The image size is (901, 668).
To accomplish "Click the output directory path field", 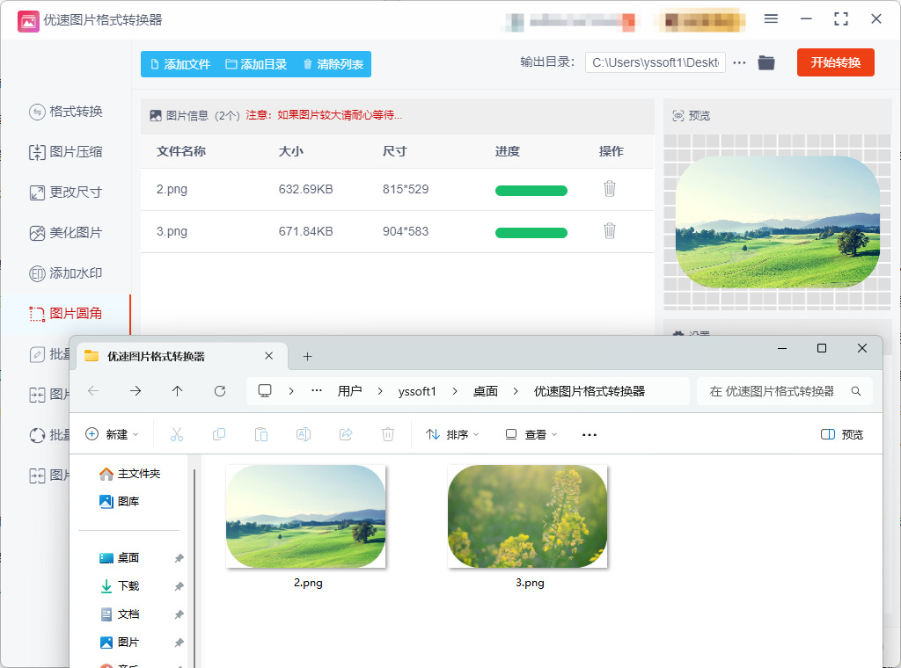I will (655, 62).
